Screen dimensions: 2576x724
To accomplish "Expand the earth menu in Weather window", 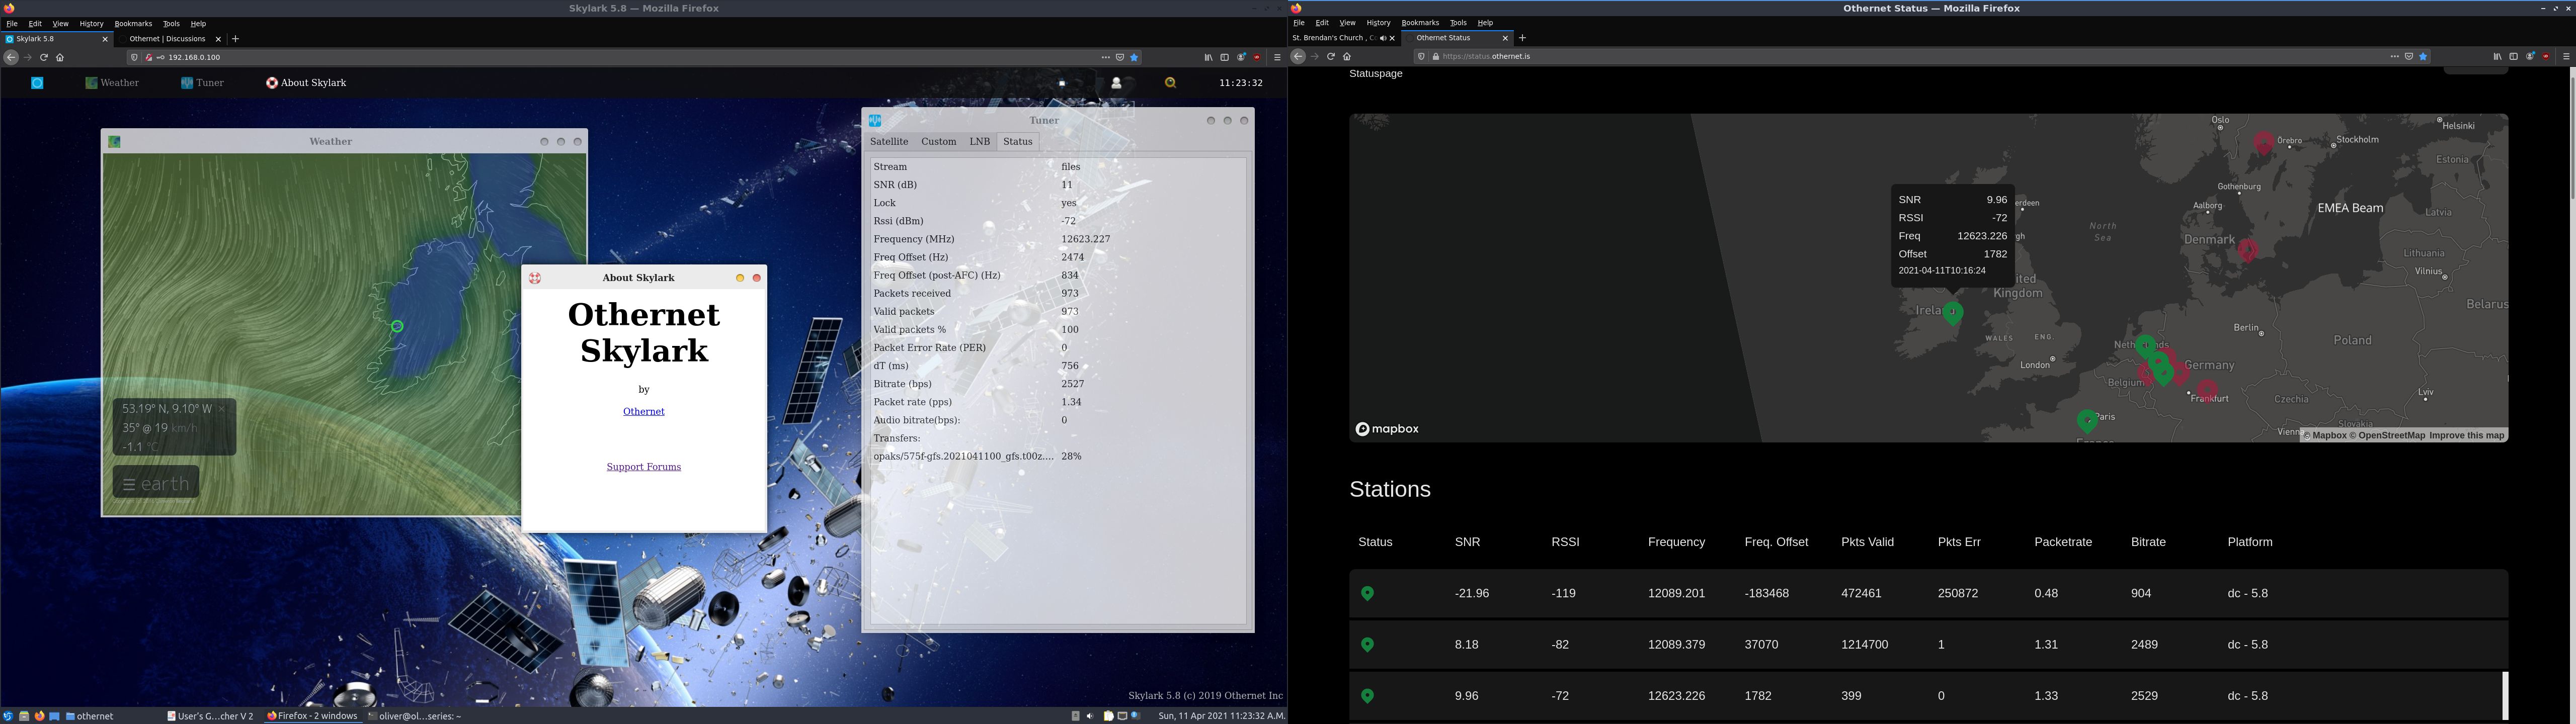I will pyautogui.click(x=156, y=483).
